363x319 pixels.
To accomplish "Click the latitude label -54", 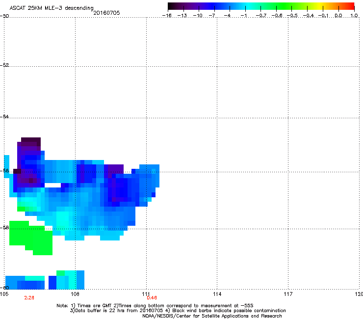I will [4, 116].
